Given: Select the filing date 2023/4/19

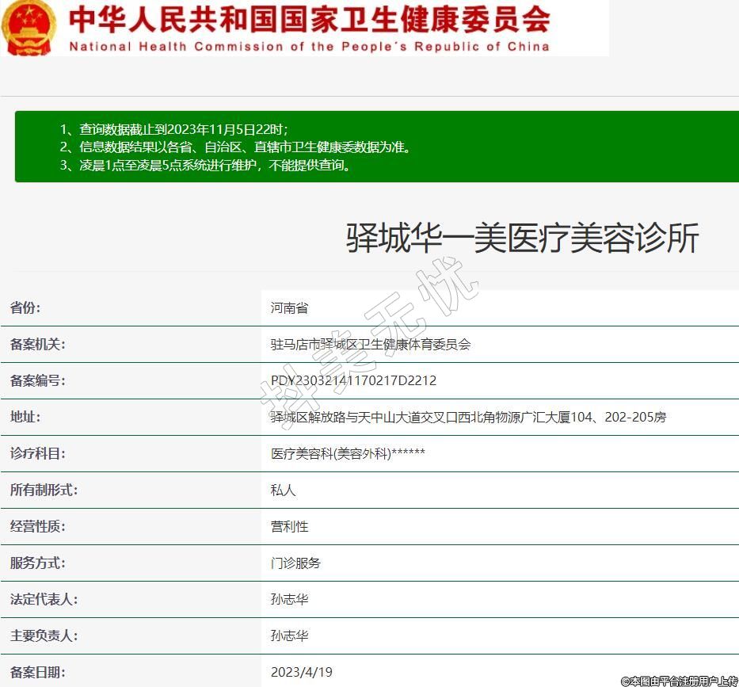Looking at the screenshot, I should [x=301, y=672].
